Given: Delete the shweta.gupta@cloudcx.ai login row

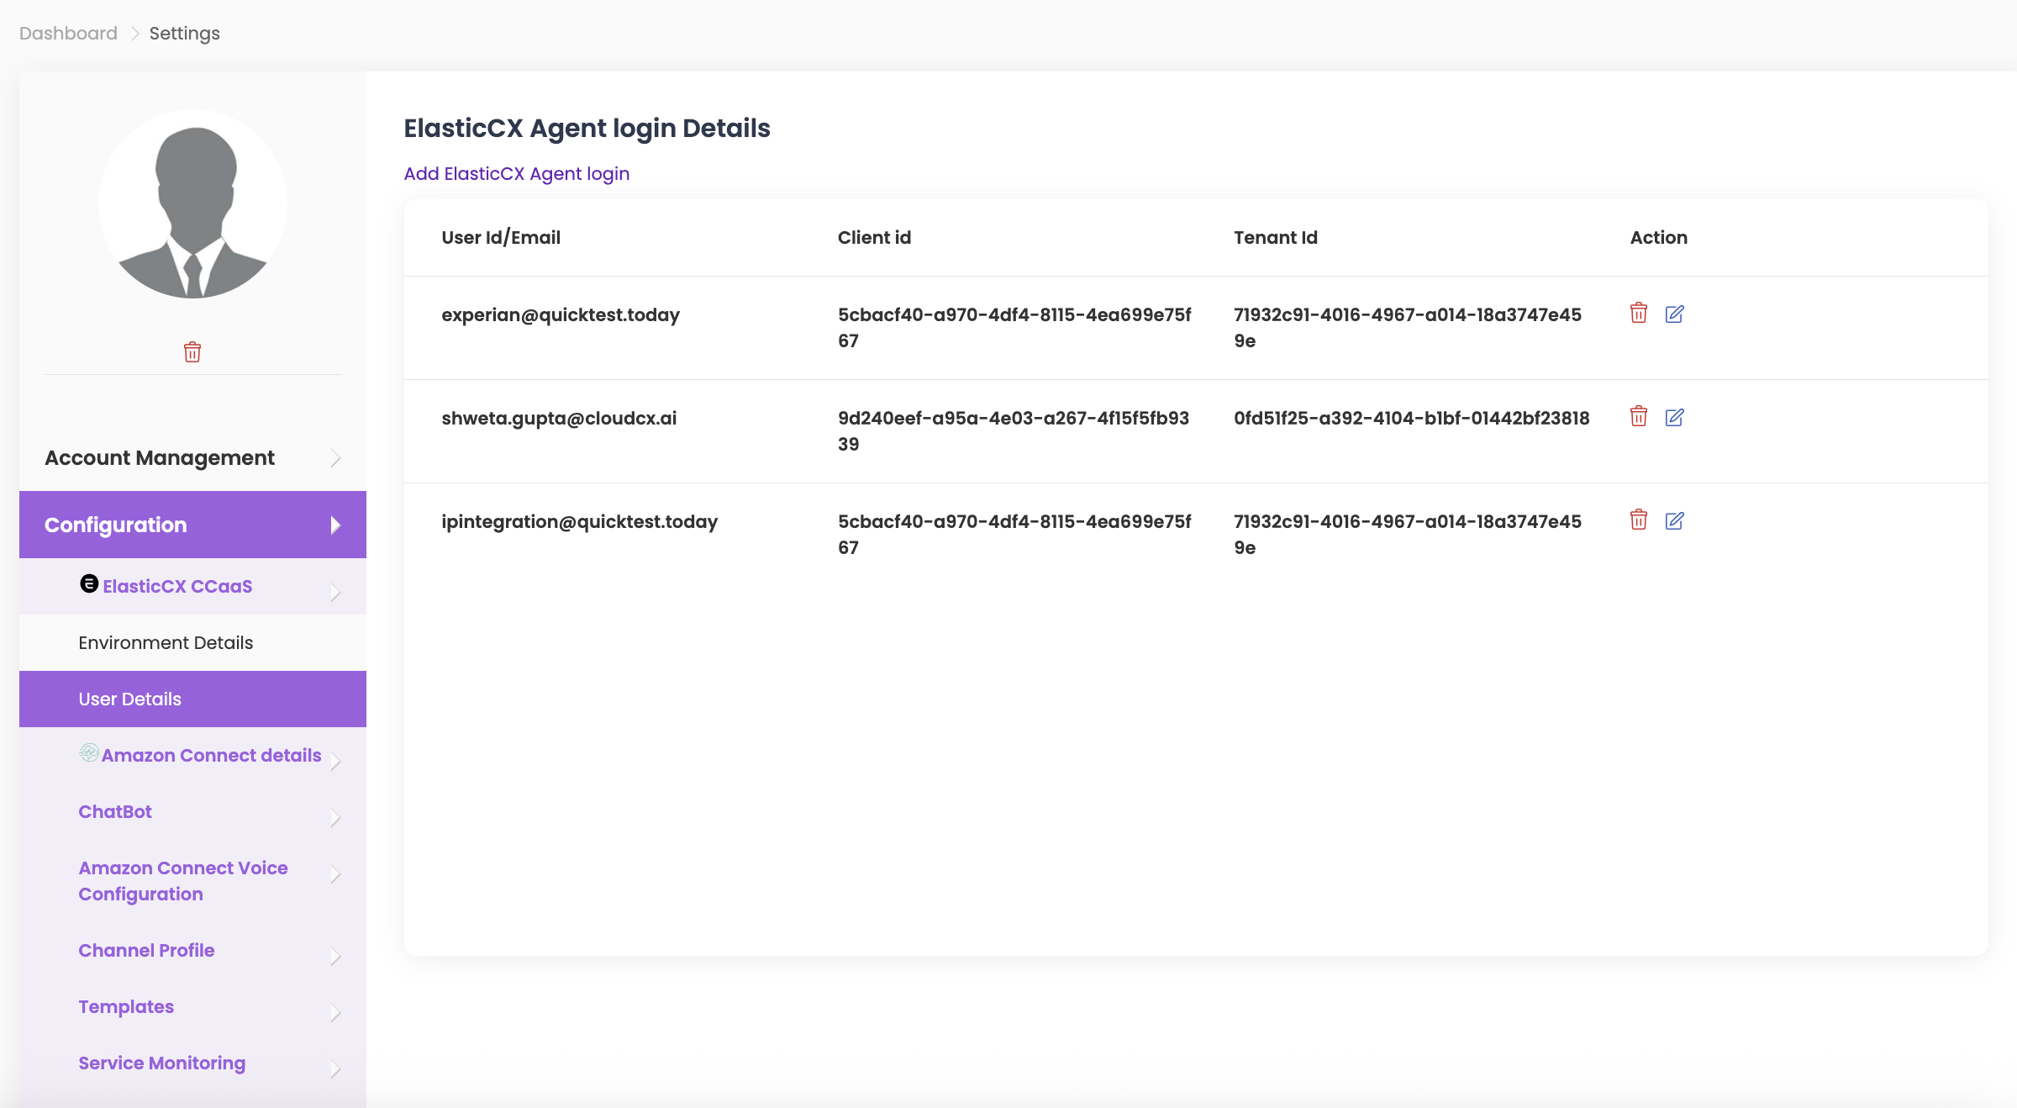Looking at the screenshot, I should [x=1638, y=417].
